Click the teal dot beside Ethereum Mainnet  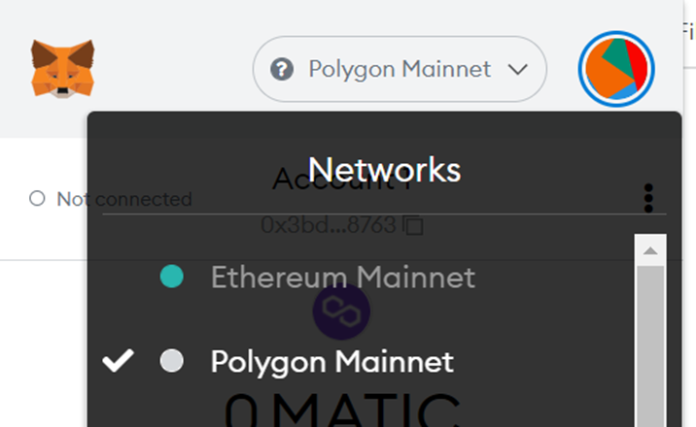click(x=172, y=277)
